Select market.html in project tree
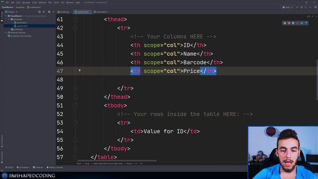The image size is (318, 179). pyautogui.click(x=21, y=26)
